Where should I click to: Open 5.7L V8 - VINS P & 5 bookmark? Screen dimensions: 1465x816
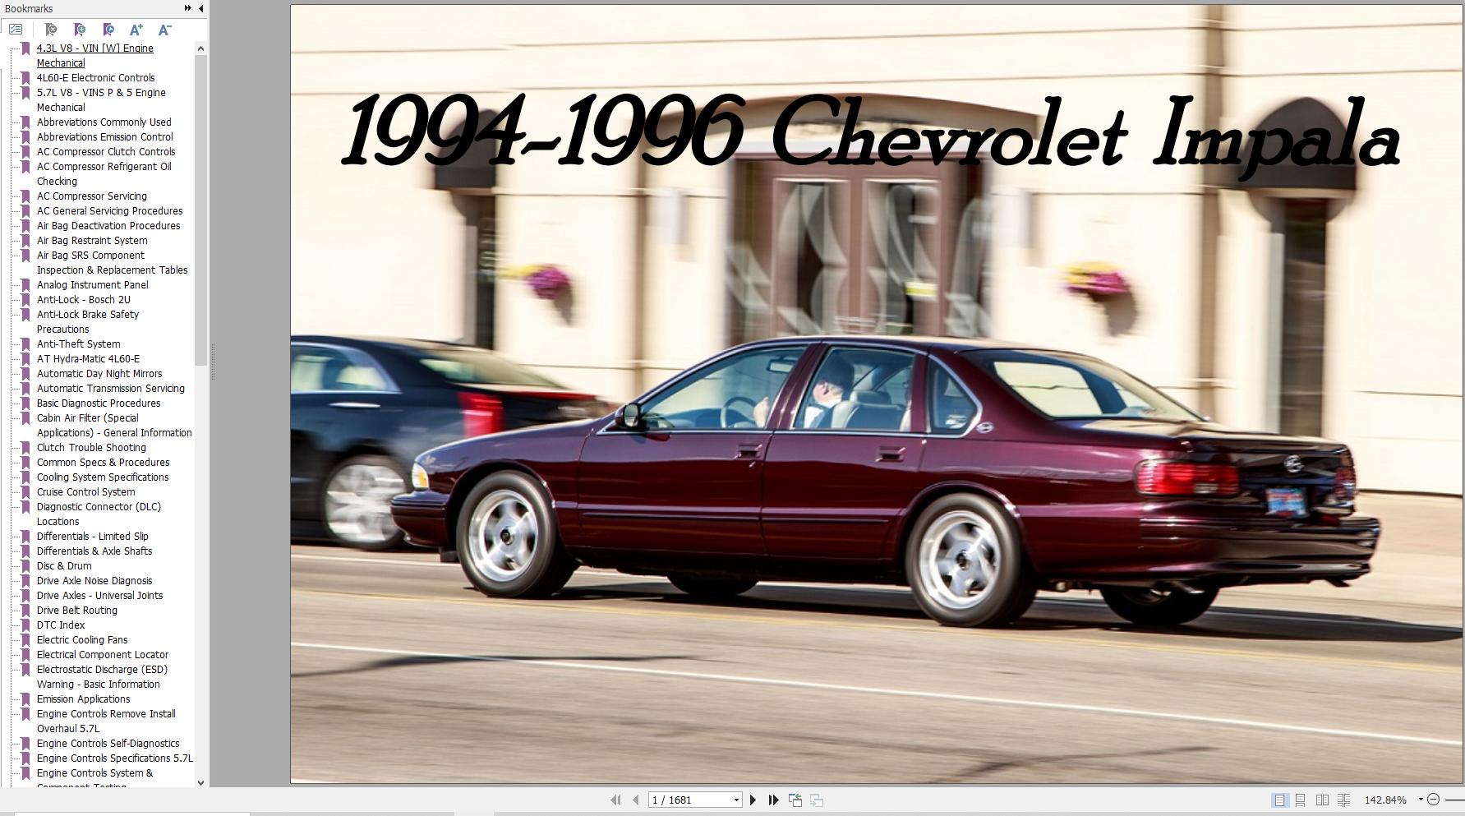[101, 99]
